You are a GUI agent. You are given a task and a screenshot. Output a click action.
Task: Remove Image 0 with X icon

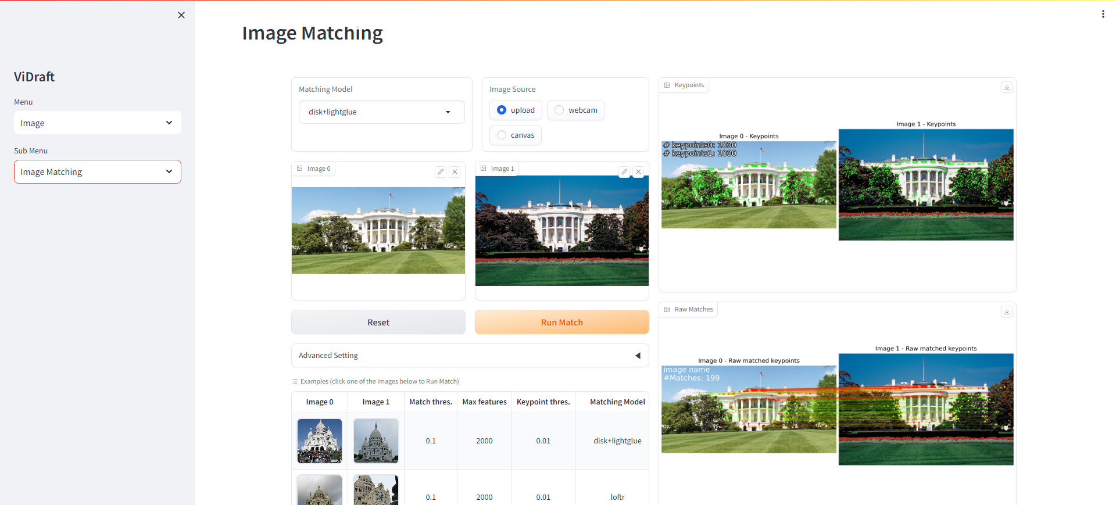coord(455,171)
